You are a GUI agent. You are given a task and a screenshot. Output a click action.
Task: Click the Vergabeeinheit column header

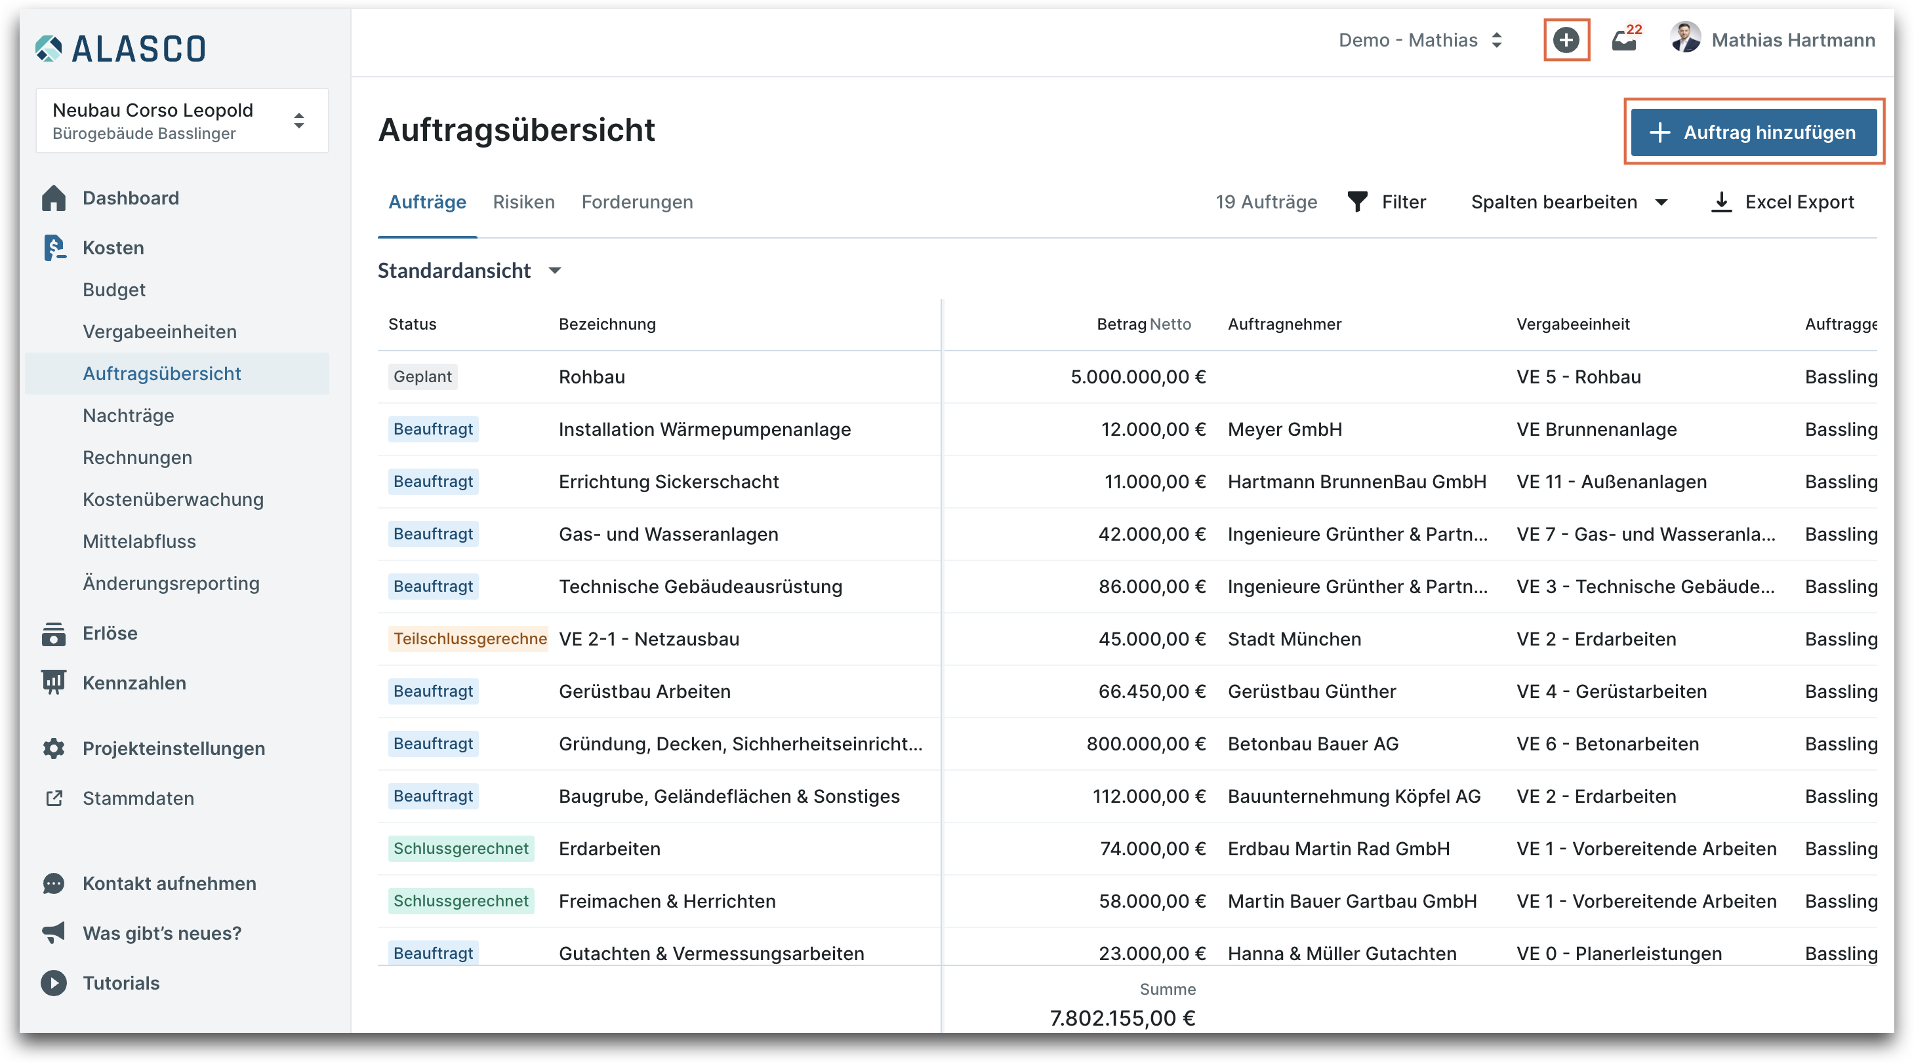click(1573, 324)
